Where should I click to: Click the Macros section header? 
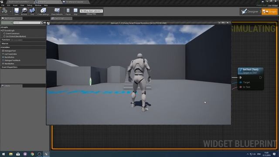(x=23, y=44)
